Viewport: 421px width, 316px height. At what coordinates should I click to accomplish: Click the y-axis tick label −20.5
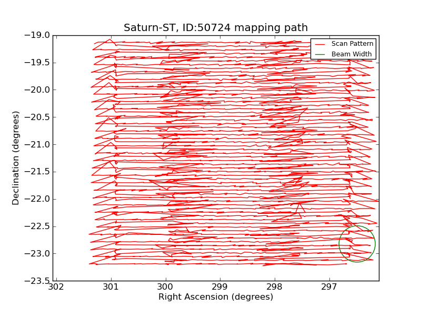(37, 117)
